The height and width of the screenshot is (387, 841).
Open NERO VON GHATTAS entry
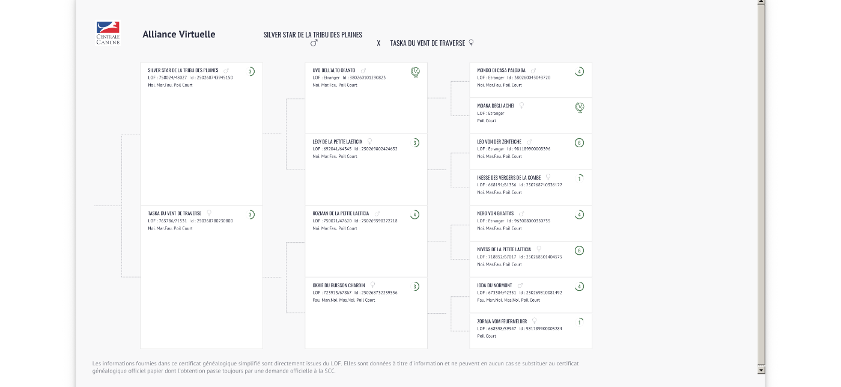[x=496, y=213]
